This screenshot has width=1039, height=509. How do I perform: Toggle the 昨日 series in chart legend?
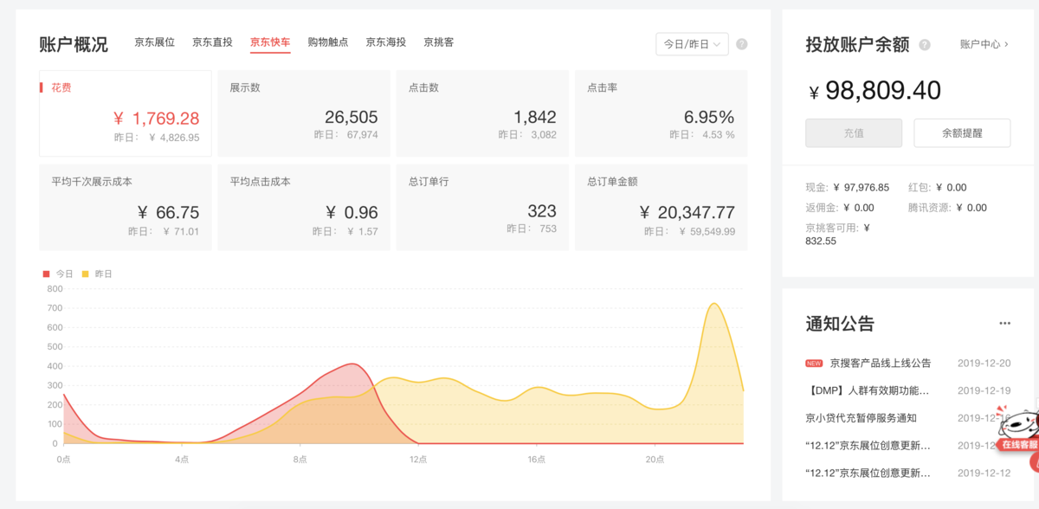(97, 274)
